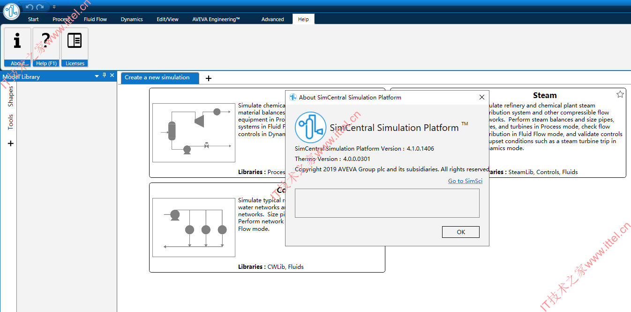Click the Cooling Water network diagram thumbnail
The image size is (631, 312).
(194, 228)
